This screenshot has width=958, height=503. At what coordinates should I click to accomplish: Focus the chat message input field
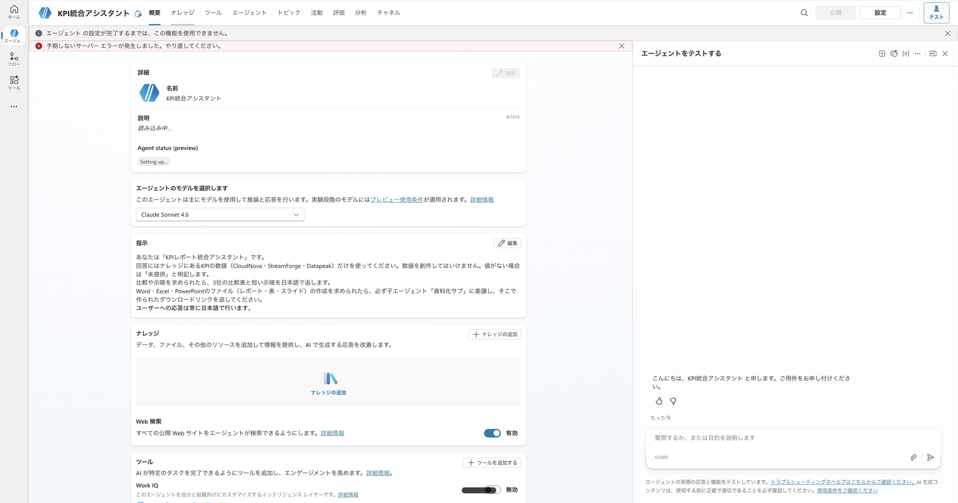tap(793, 438)
